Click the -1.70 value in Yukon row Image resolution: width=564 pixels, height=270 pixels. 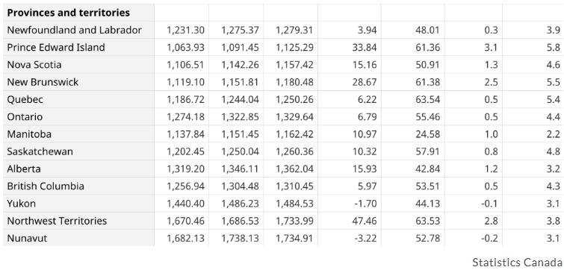click(365, 204)
